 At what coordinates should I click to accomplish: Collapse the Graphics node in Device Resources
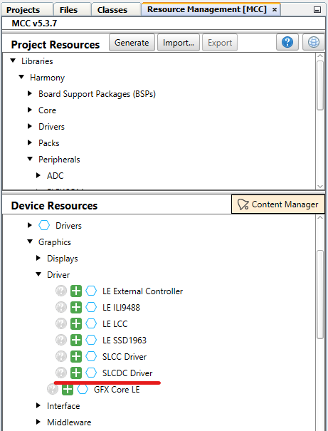pyautogui.click(x=30, y=242)
